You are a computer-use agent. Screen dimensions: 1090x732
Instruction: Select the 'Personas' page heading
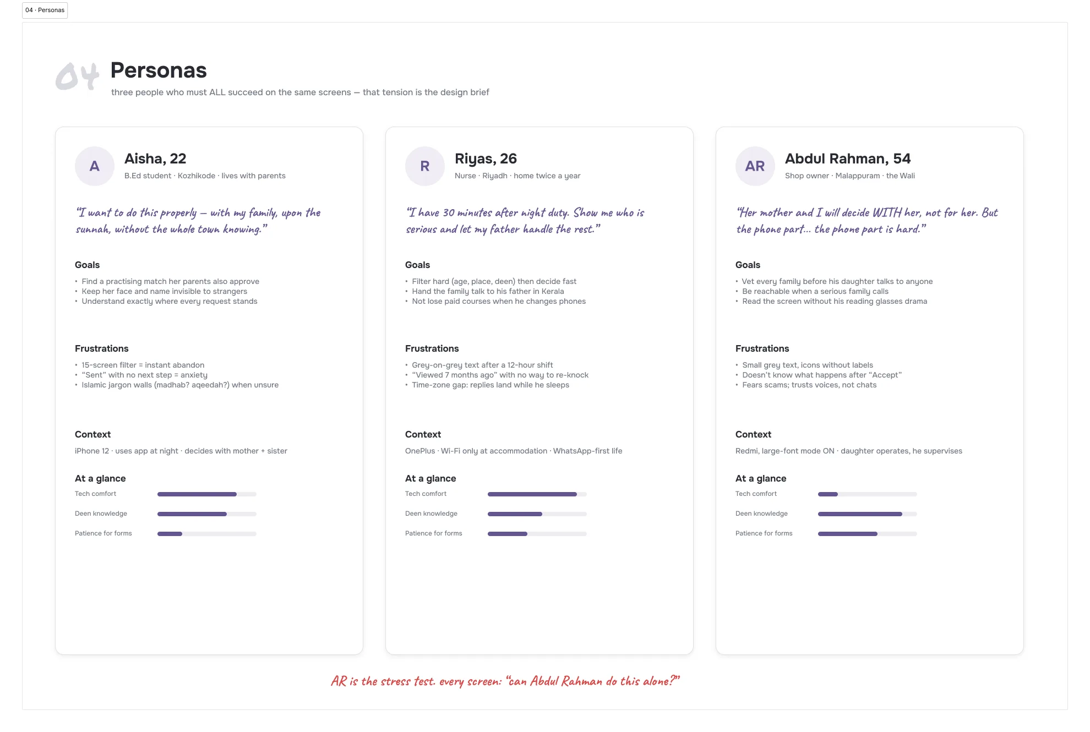pyautogui.click(x=159, y=70)
